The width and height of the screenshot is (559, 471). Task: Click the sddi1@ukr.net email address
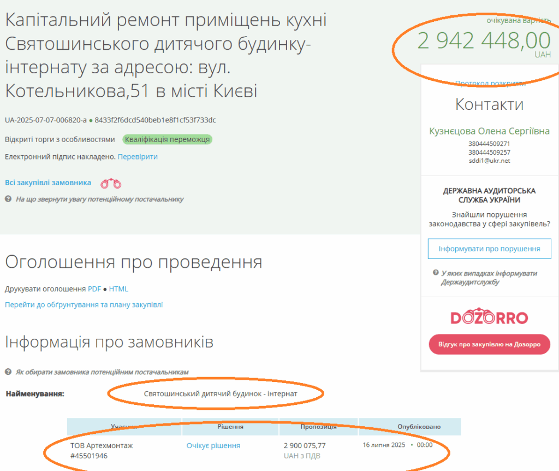tap(489, 161)
